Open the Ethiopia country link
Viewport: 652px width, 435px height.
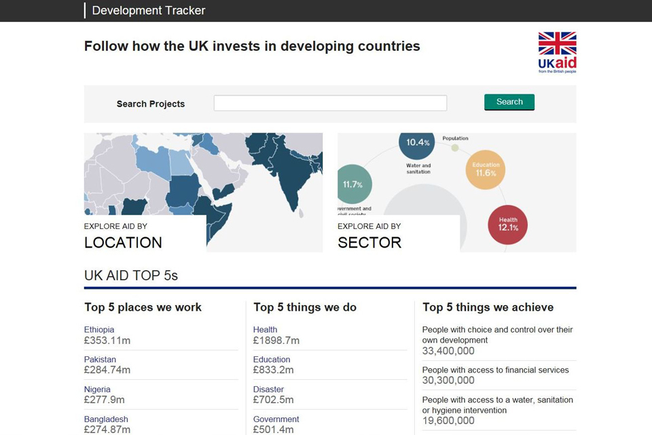tap(99, 330)
